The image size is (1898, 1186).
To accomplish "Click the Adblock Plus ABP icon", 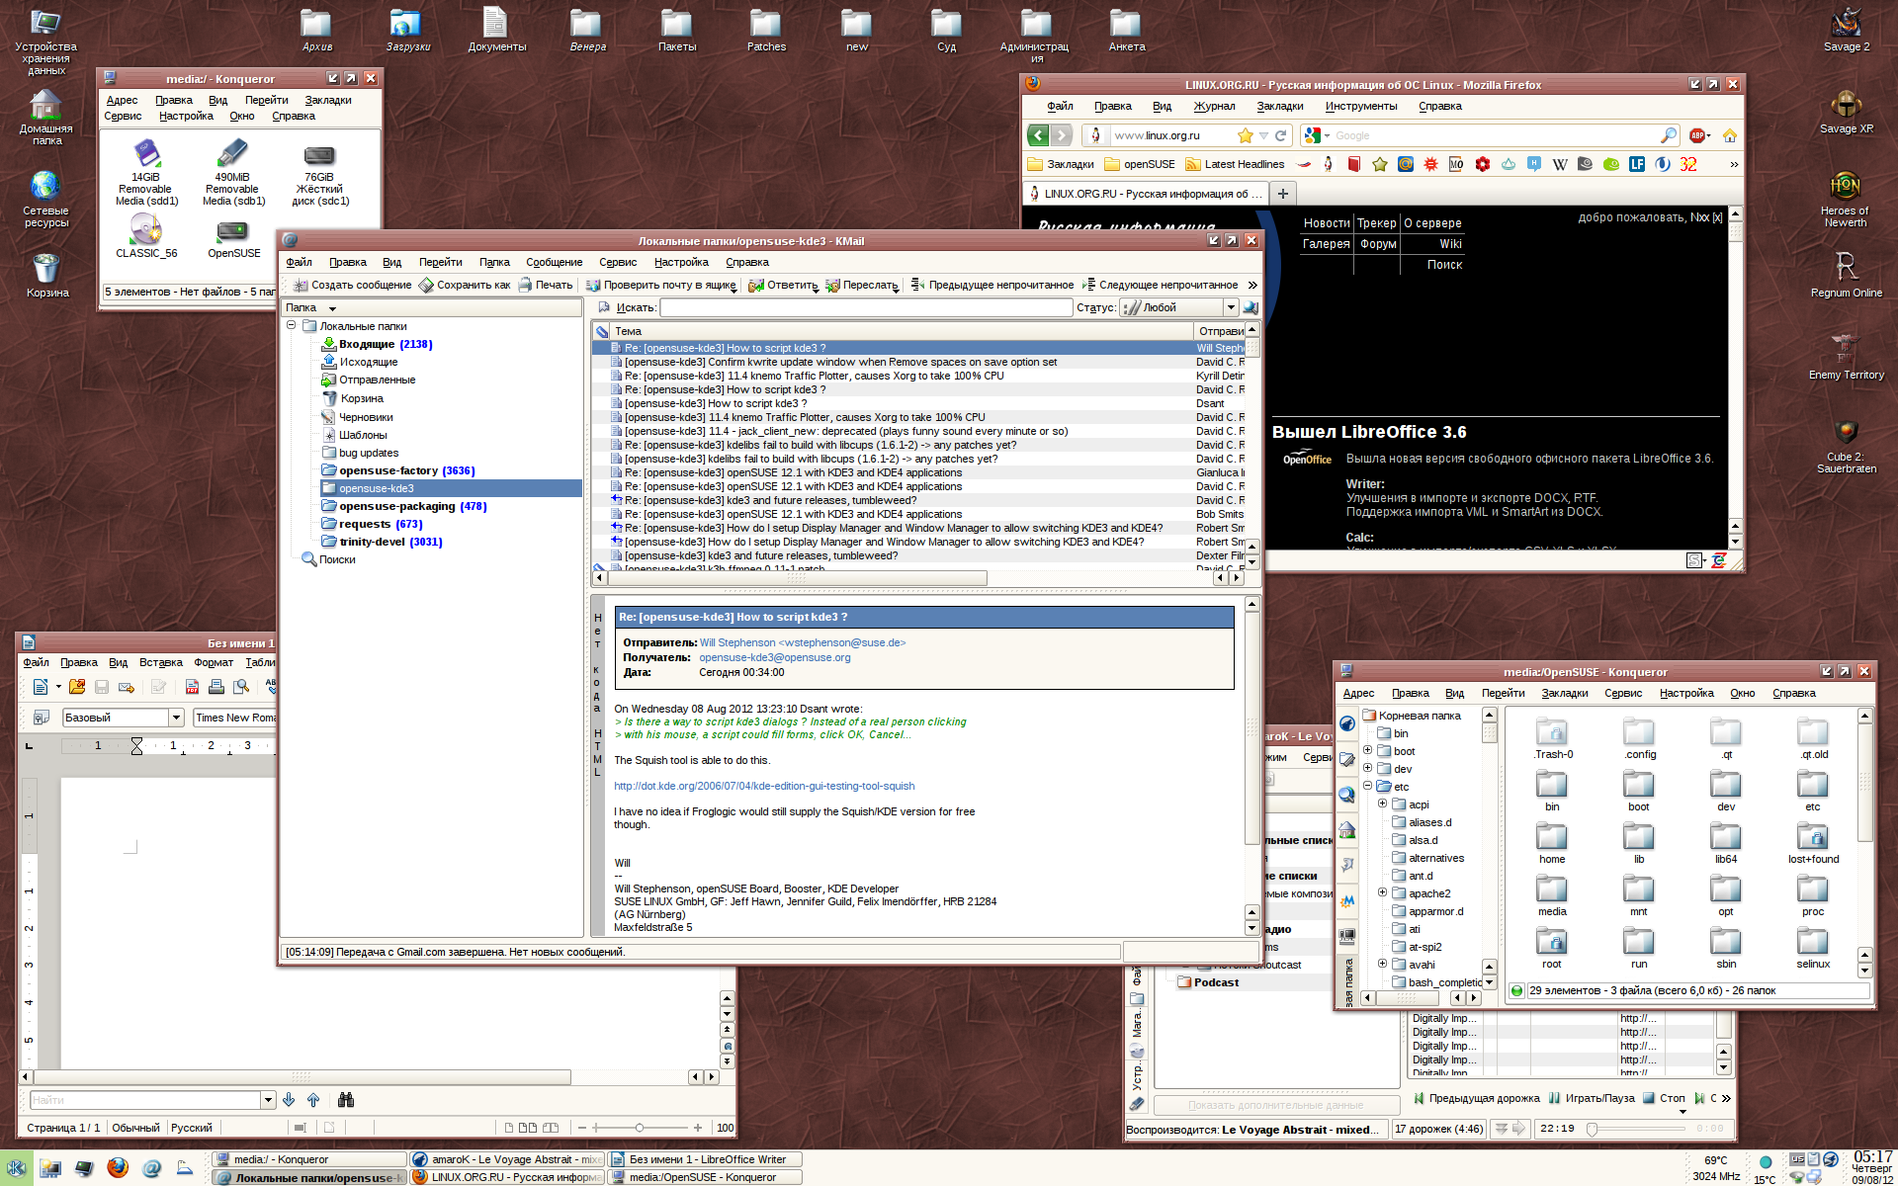I will click(1697, 135).
